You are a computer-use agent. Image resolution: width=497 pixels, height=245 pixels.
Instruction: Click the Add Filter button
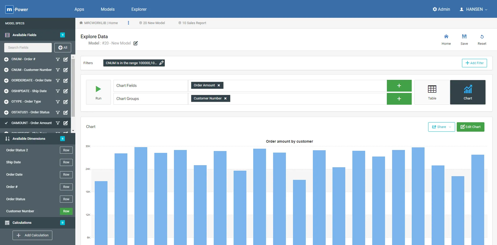coord(474,63)
